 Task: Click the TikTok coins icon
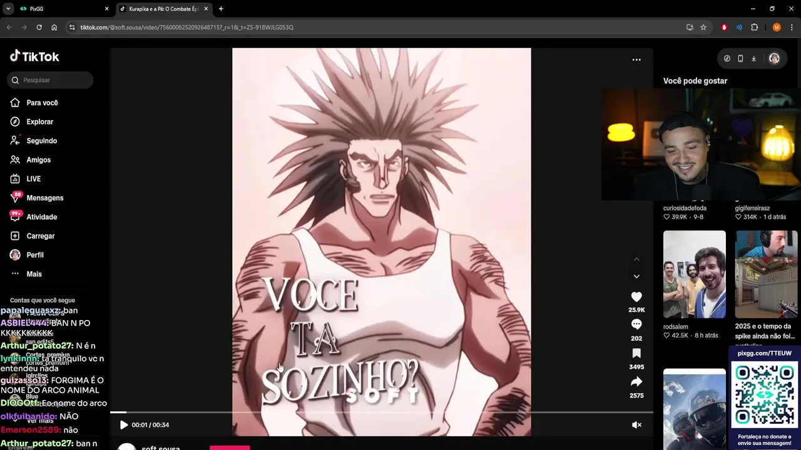point(727,59)
